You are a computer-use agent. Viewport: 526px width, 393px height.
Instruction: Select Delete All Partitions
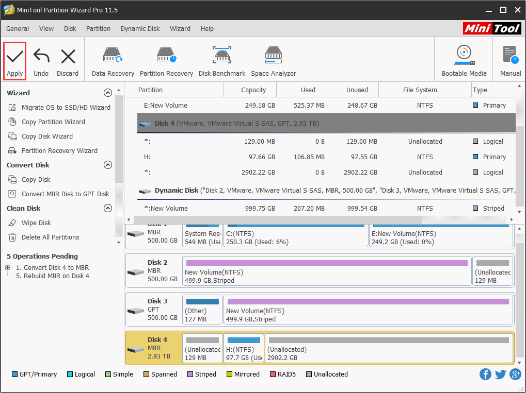44,237
